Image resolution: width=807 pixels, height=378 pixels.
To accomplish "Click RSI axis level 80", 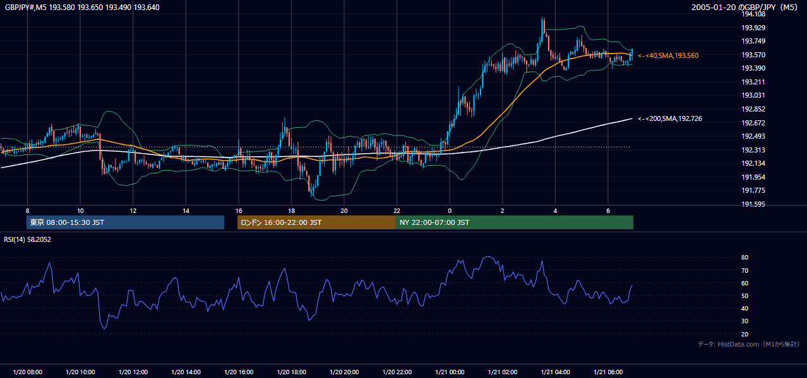I will (x=744, y=258).
